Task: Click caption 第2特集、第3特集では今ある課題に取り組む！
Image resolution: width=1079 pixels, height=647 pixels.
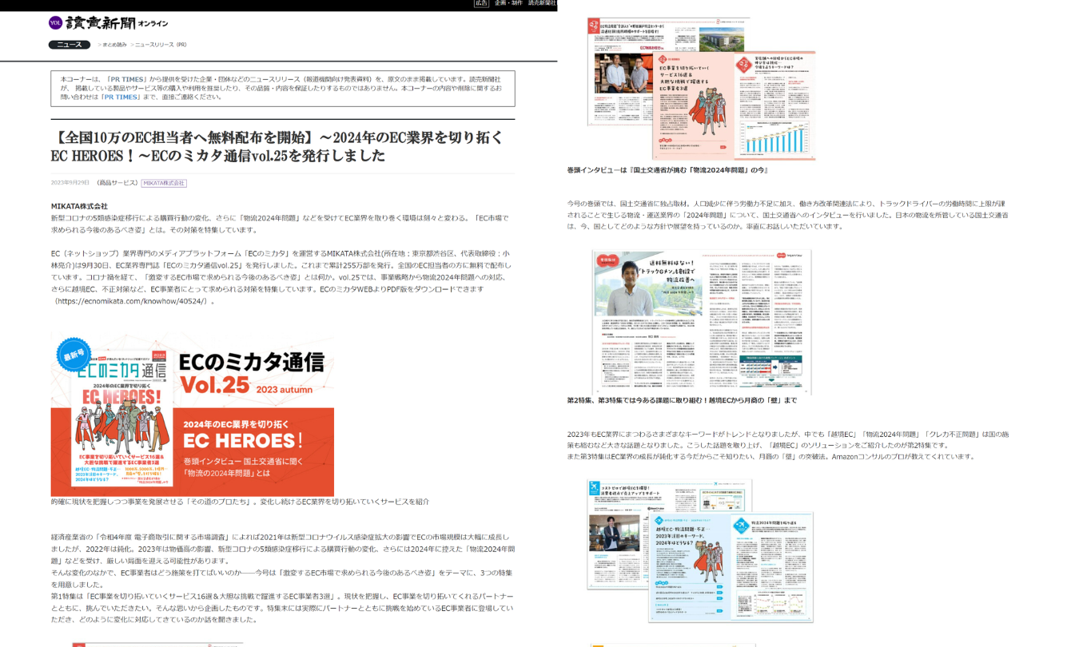Action: [x=682, y=400]
